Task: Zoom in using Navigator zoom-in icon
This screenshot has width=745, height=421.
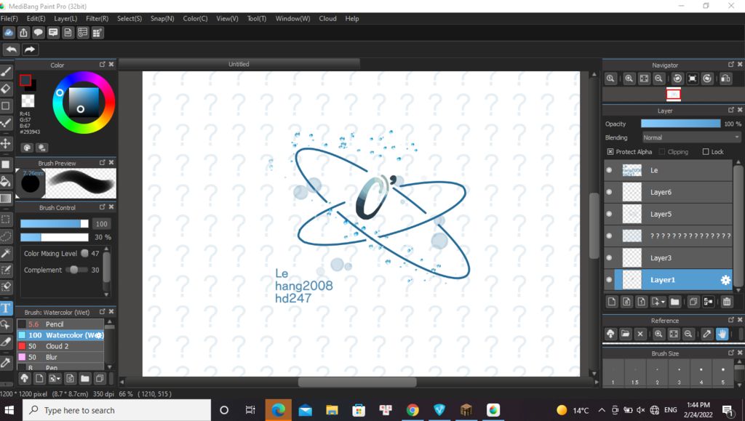Action: (629, 79)
